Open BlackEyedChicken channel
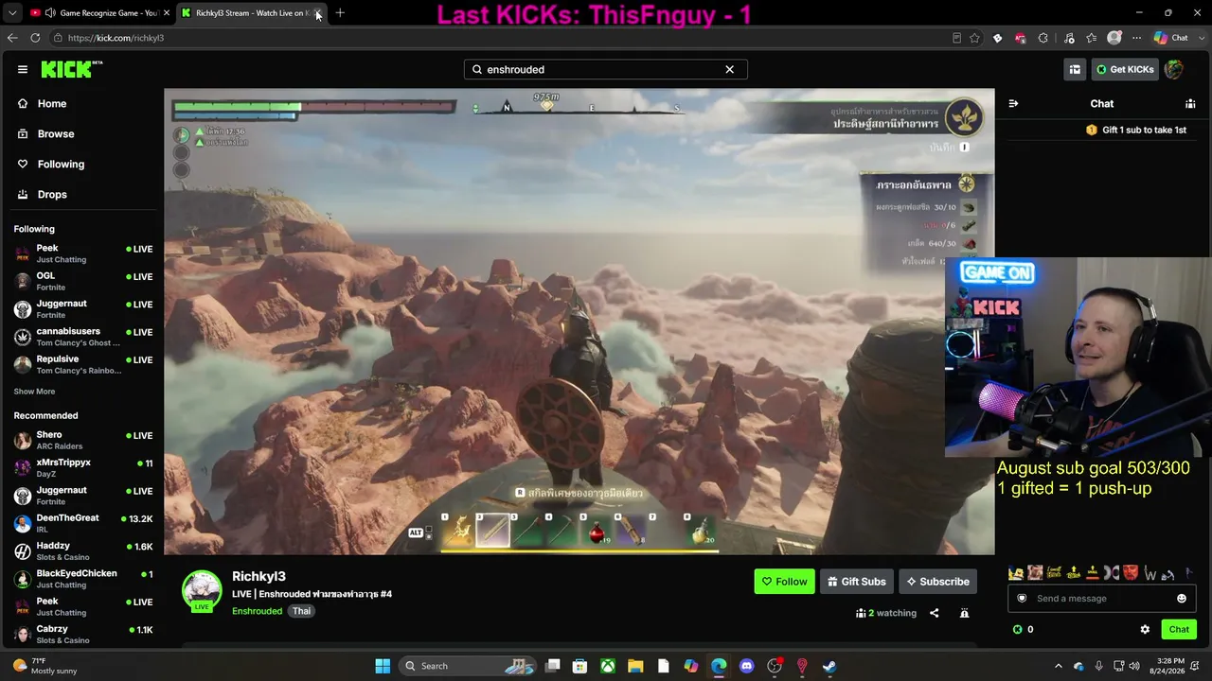Screen dimensions: 1212x681 coord(81,578)
